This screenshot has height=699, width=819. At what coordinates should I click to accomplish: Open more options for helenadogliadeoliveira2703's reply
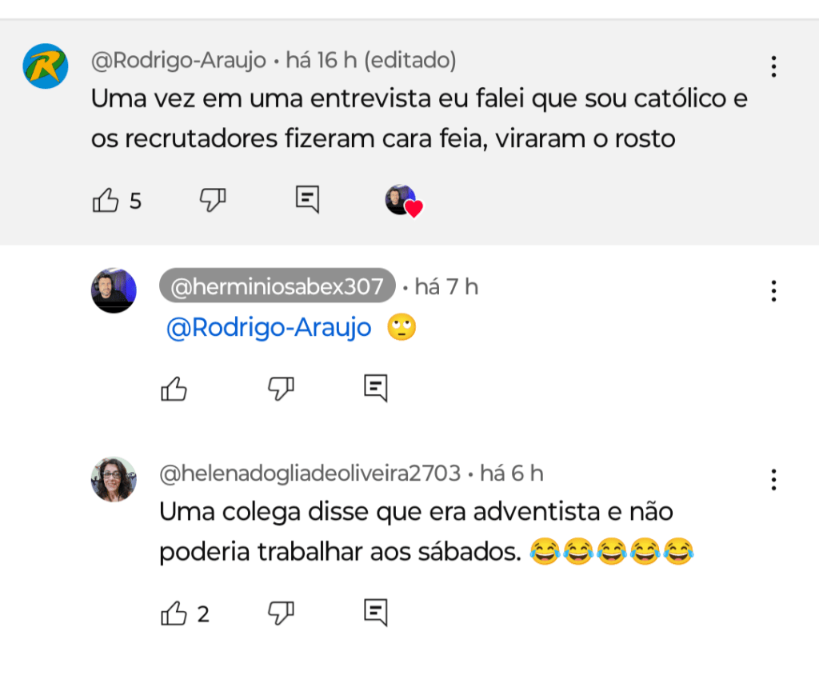pos(773,480)
